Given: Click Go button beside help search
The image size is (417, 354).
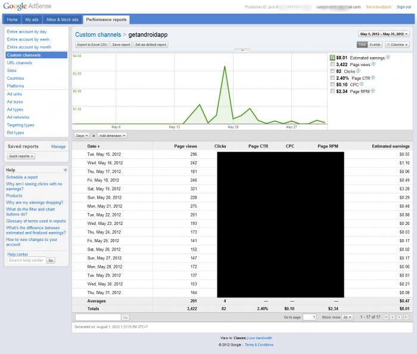Looking at the screenshot, I should point(51,261).
